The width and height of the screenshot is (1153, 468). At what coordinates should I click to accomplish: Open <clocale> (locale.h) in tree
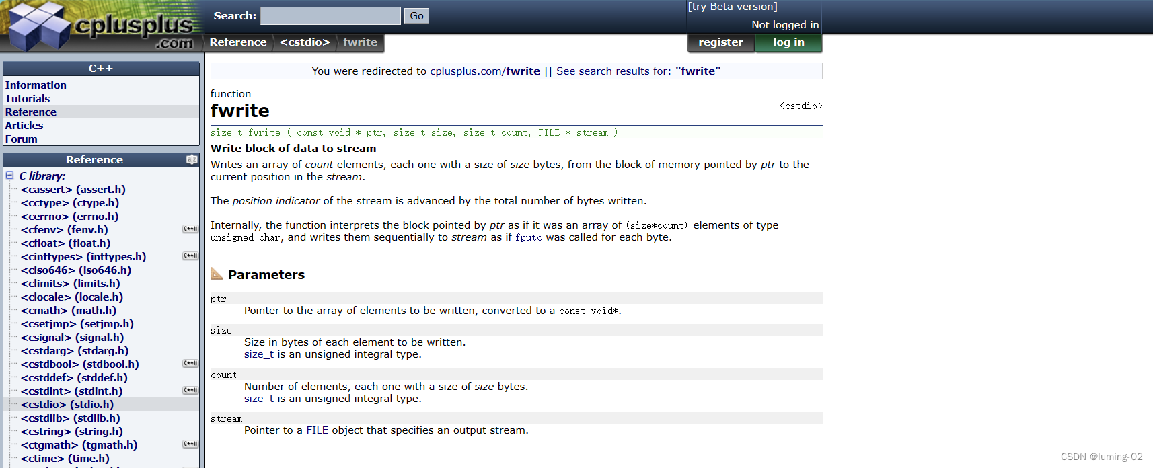(72, 297)
